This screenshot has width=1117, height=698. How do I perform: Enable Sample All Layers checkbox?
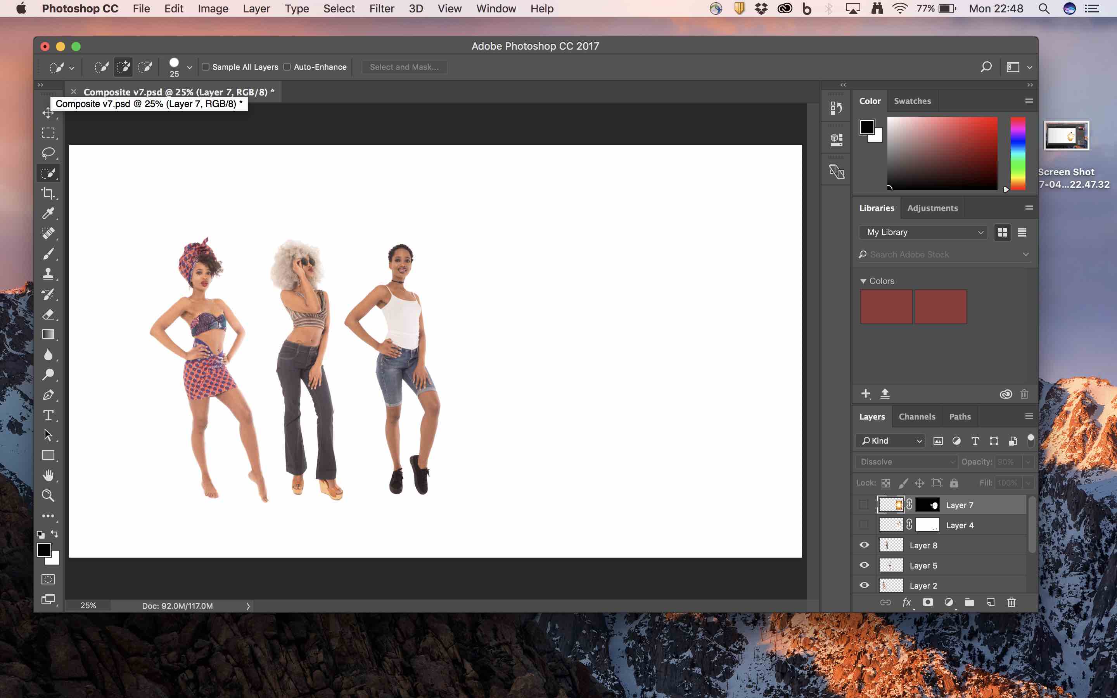click(206, 67)
